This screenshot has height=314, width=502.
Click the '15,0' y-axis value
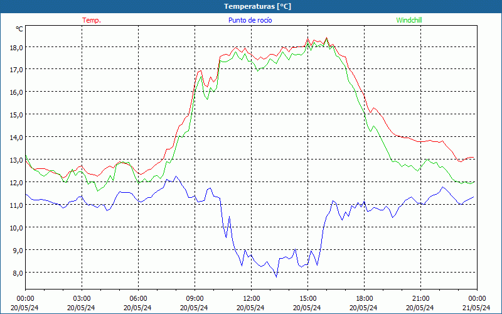point(17,115)
